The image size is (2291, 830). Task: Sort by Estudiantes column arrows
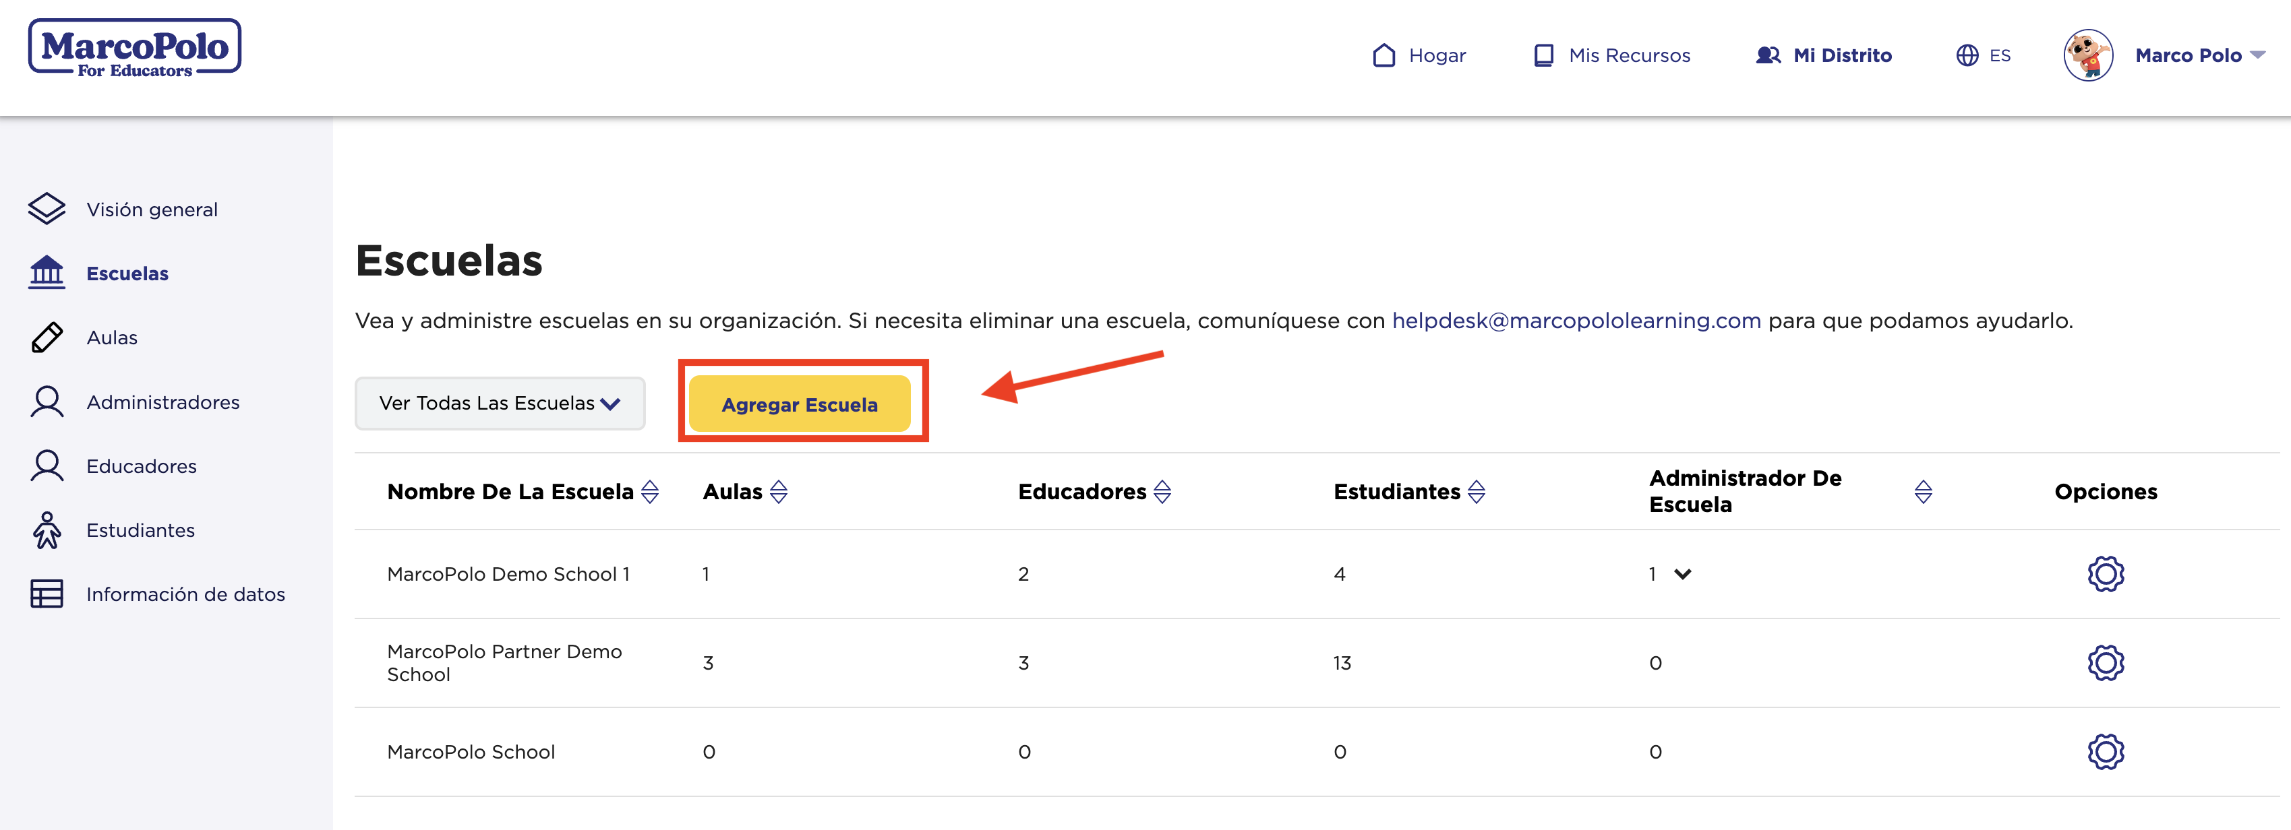pos(1477,491)
